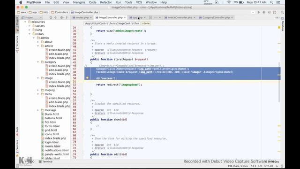Click the inspection profile icon in the status bar
Screen dimensions: 300x169
coord(282,166)
